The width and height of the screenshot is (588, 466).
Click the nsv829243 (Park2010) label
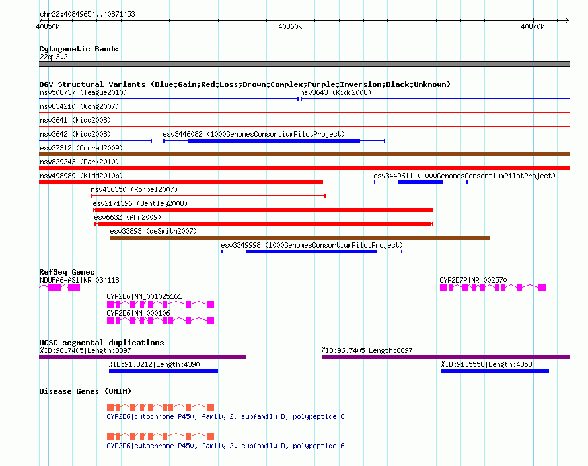[x=79, y=162]
